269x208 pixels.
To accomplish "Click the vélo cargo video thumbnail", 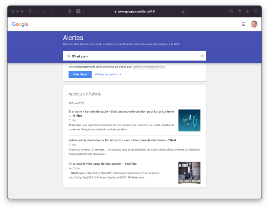I will (189, 173).
